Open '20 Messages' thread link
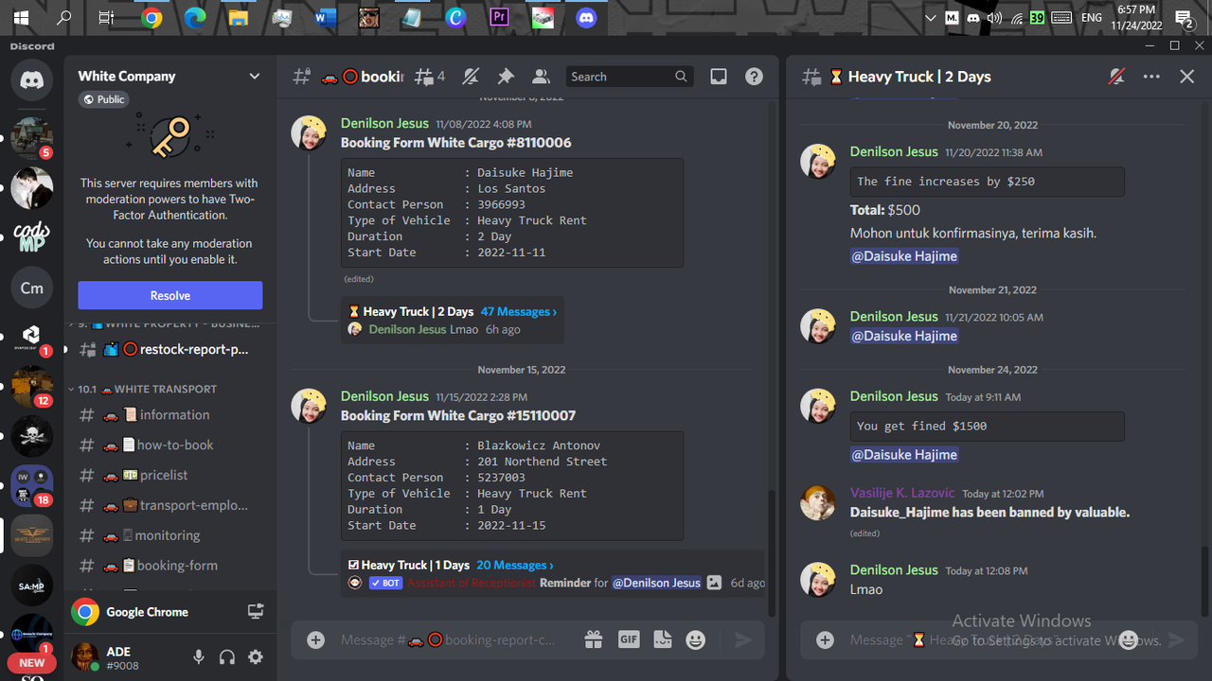Viewport: 1212px width, 681px height. 514,565
